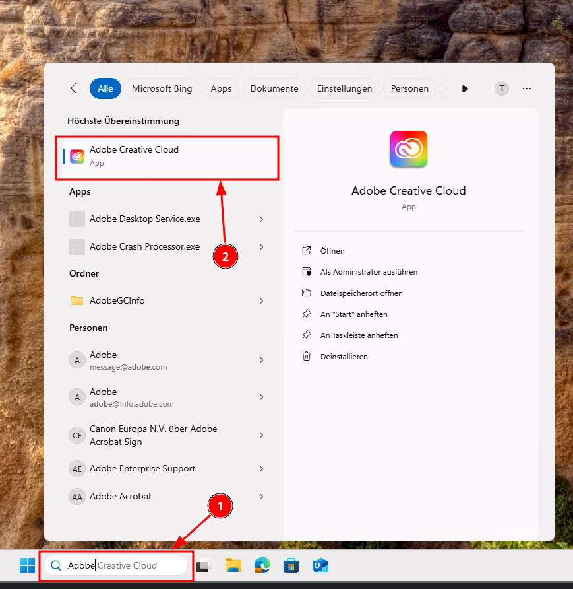Click Öffnen to launch Creative Cloud
The width and height of the screenshot is (573, 589).
[332, 251]
